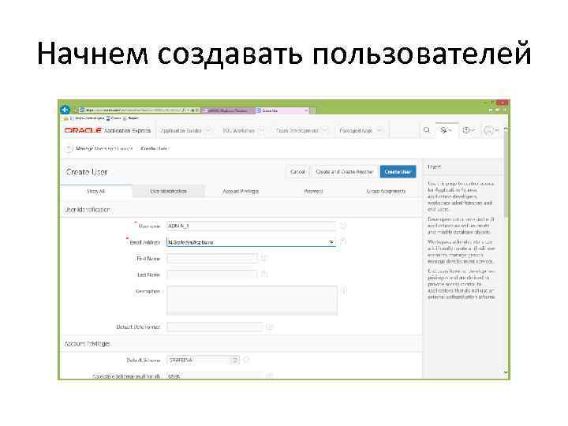Click the up icon beside Manage Users breadcrumb

69,148
